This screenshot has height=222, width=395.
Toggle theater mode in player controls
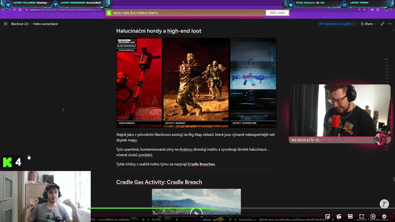350,216
